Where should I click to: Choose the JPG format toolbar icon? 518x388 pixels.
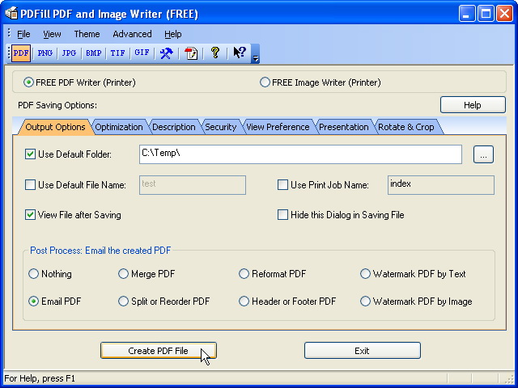pos(69,53)
